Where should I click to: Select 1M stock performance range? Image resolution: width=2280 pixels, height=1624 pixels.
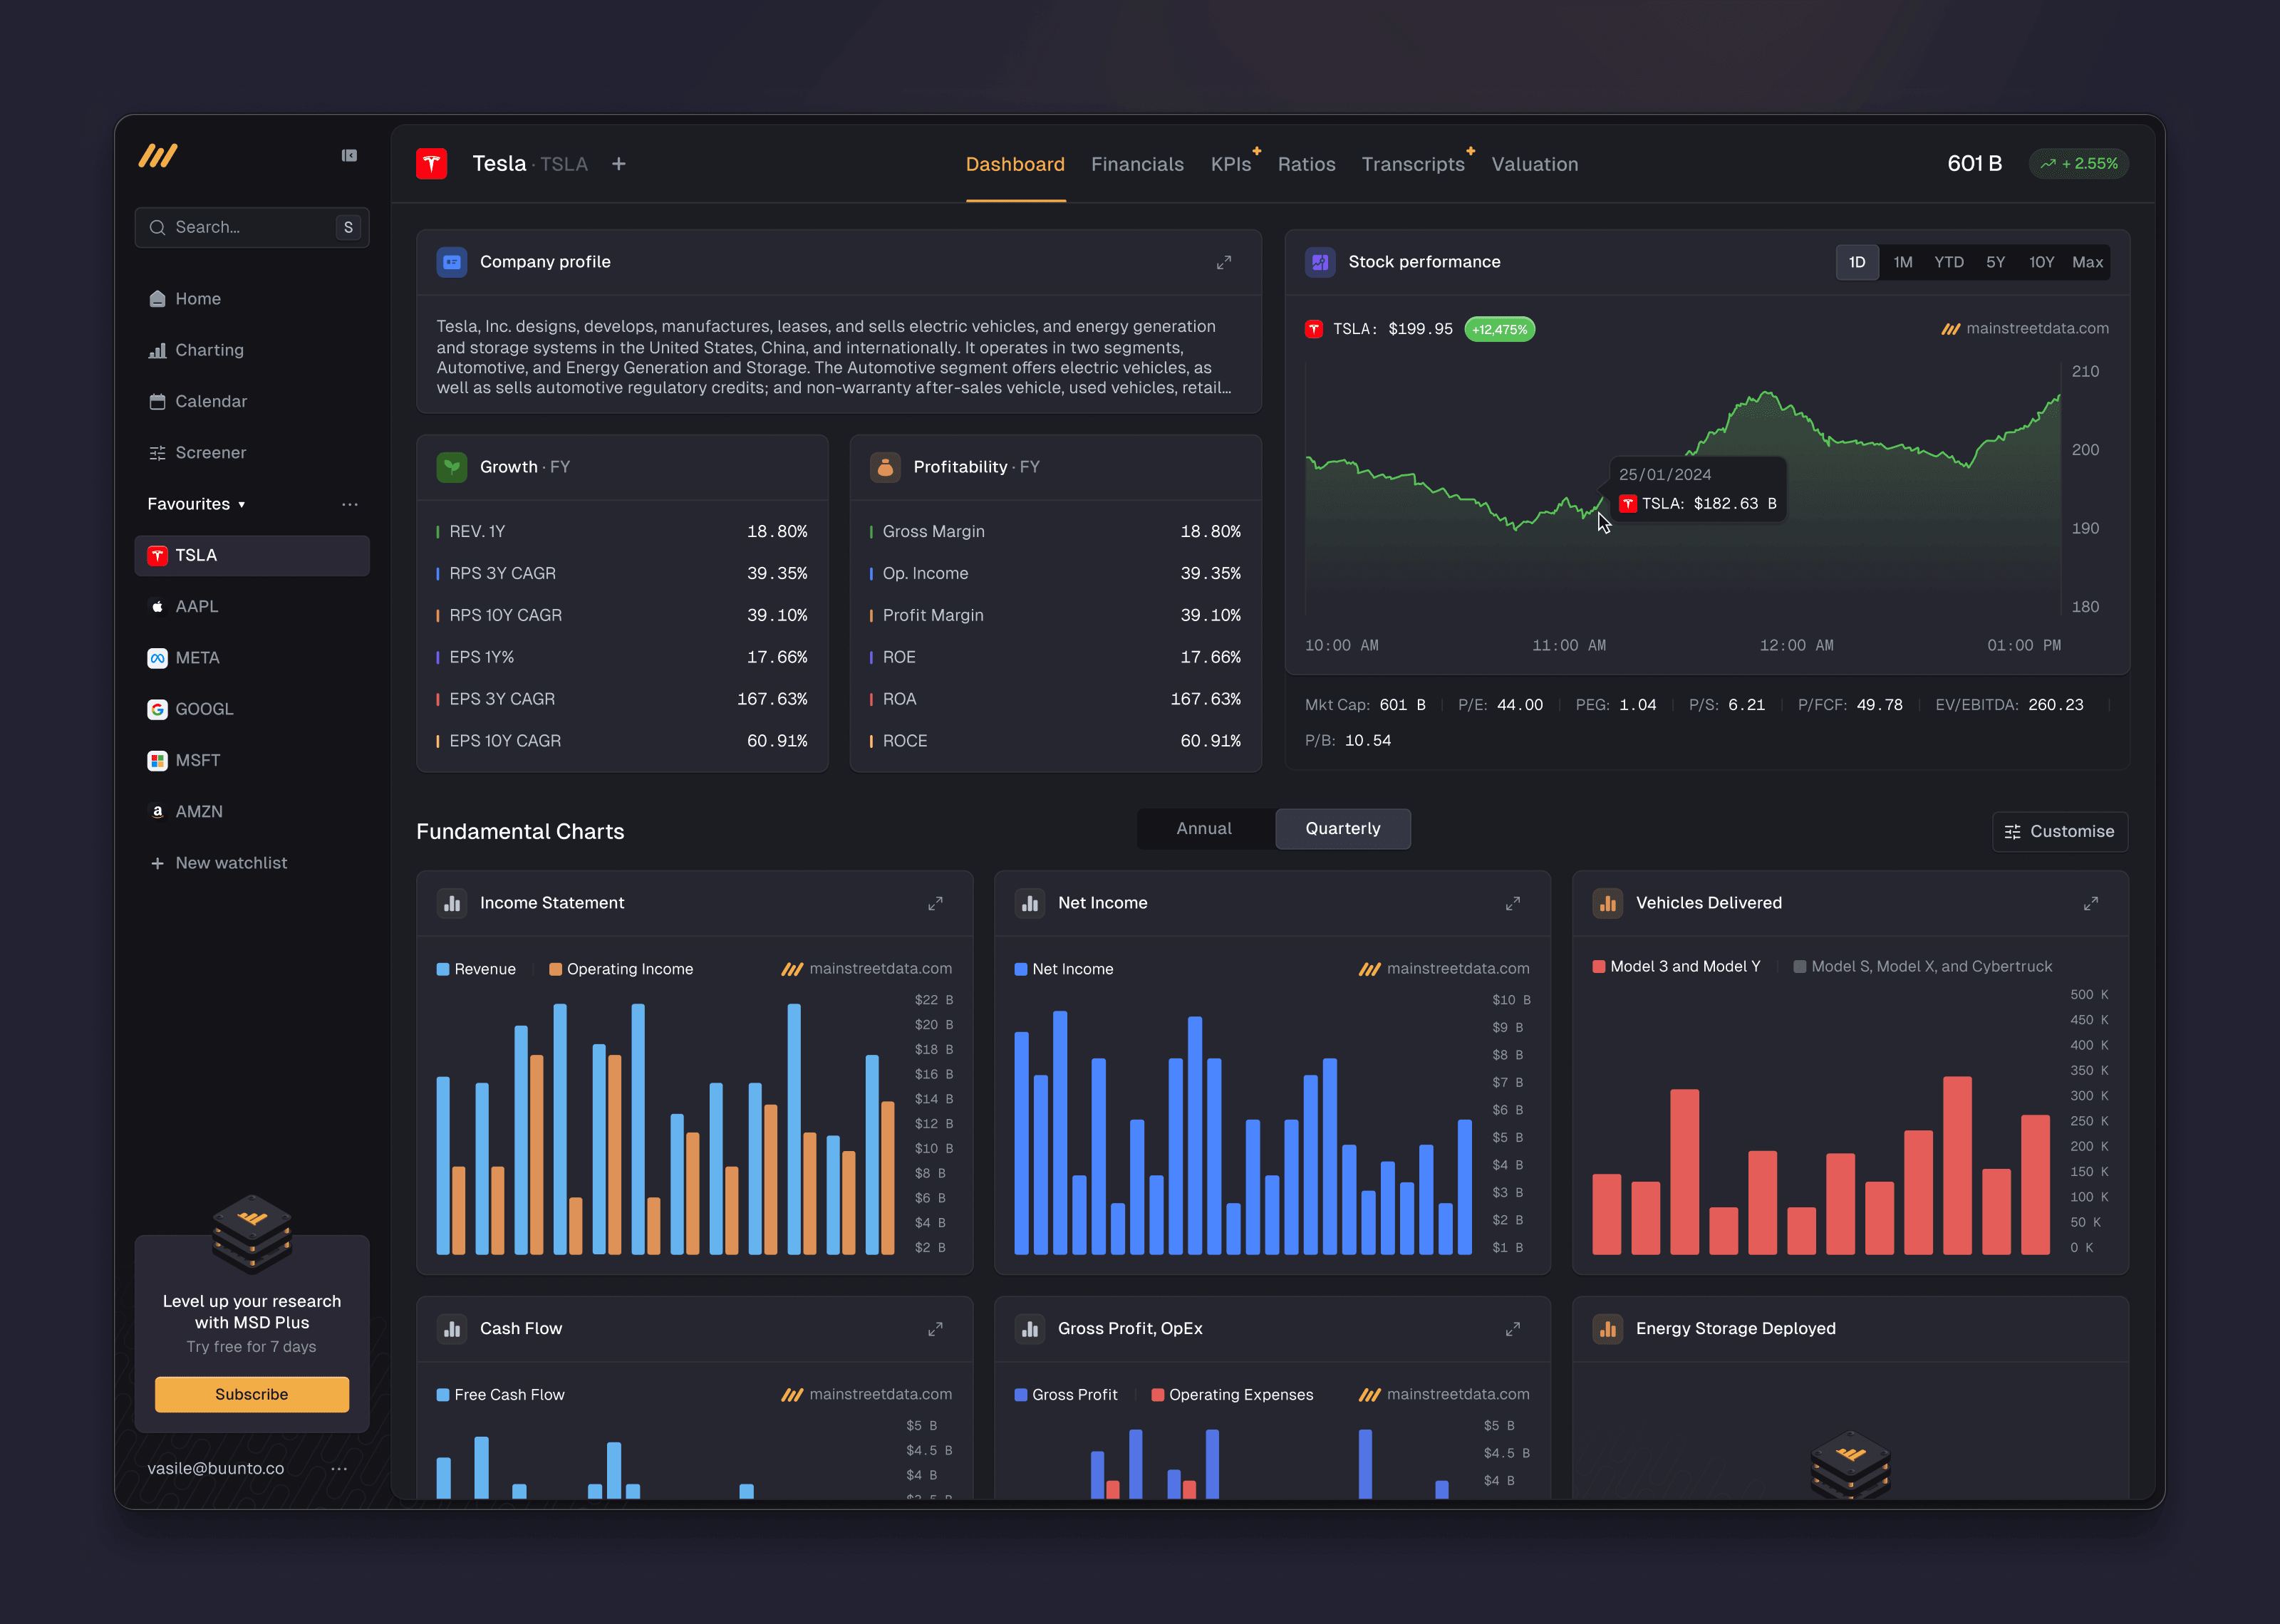pyautogui.click(x=1902, y=262)
